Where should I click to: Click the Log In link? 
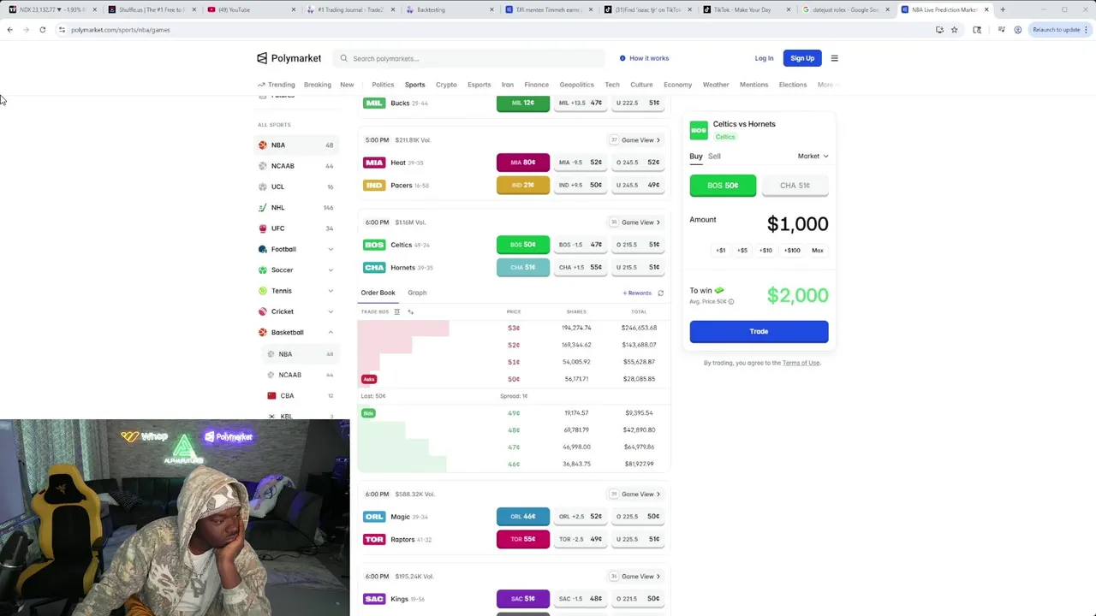(764, 58)
